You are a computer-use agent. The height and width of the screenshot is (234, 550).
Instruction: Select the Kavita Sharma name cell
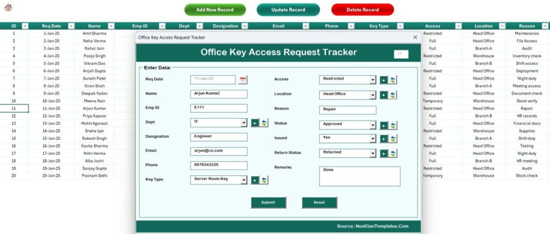(x=95, y=146)
